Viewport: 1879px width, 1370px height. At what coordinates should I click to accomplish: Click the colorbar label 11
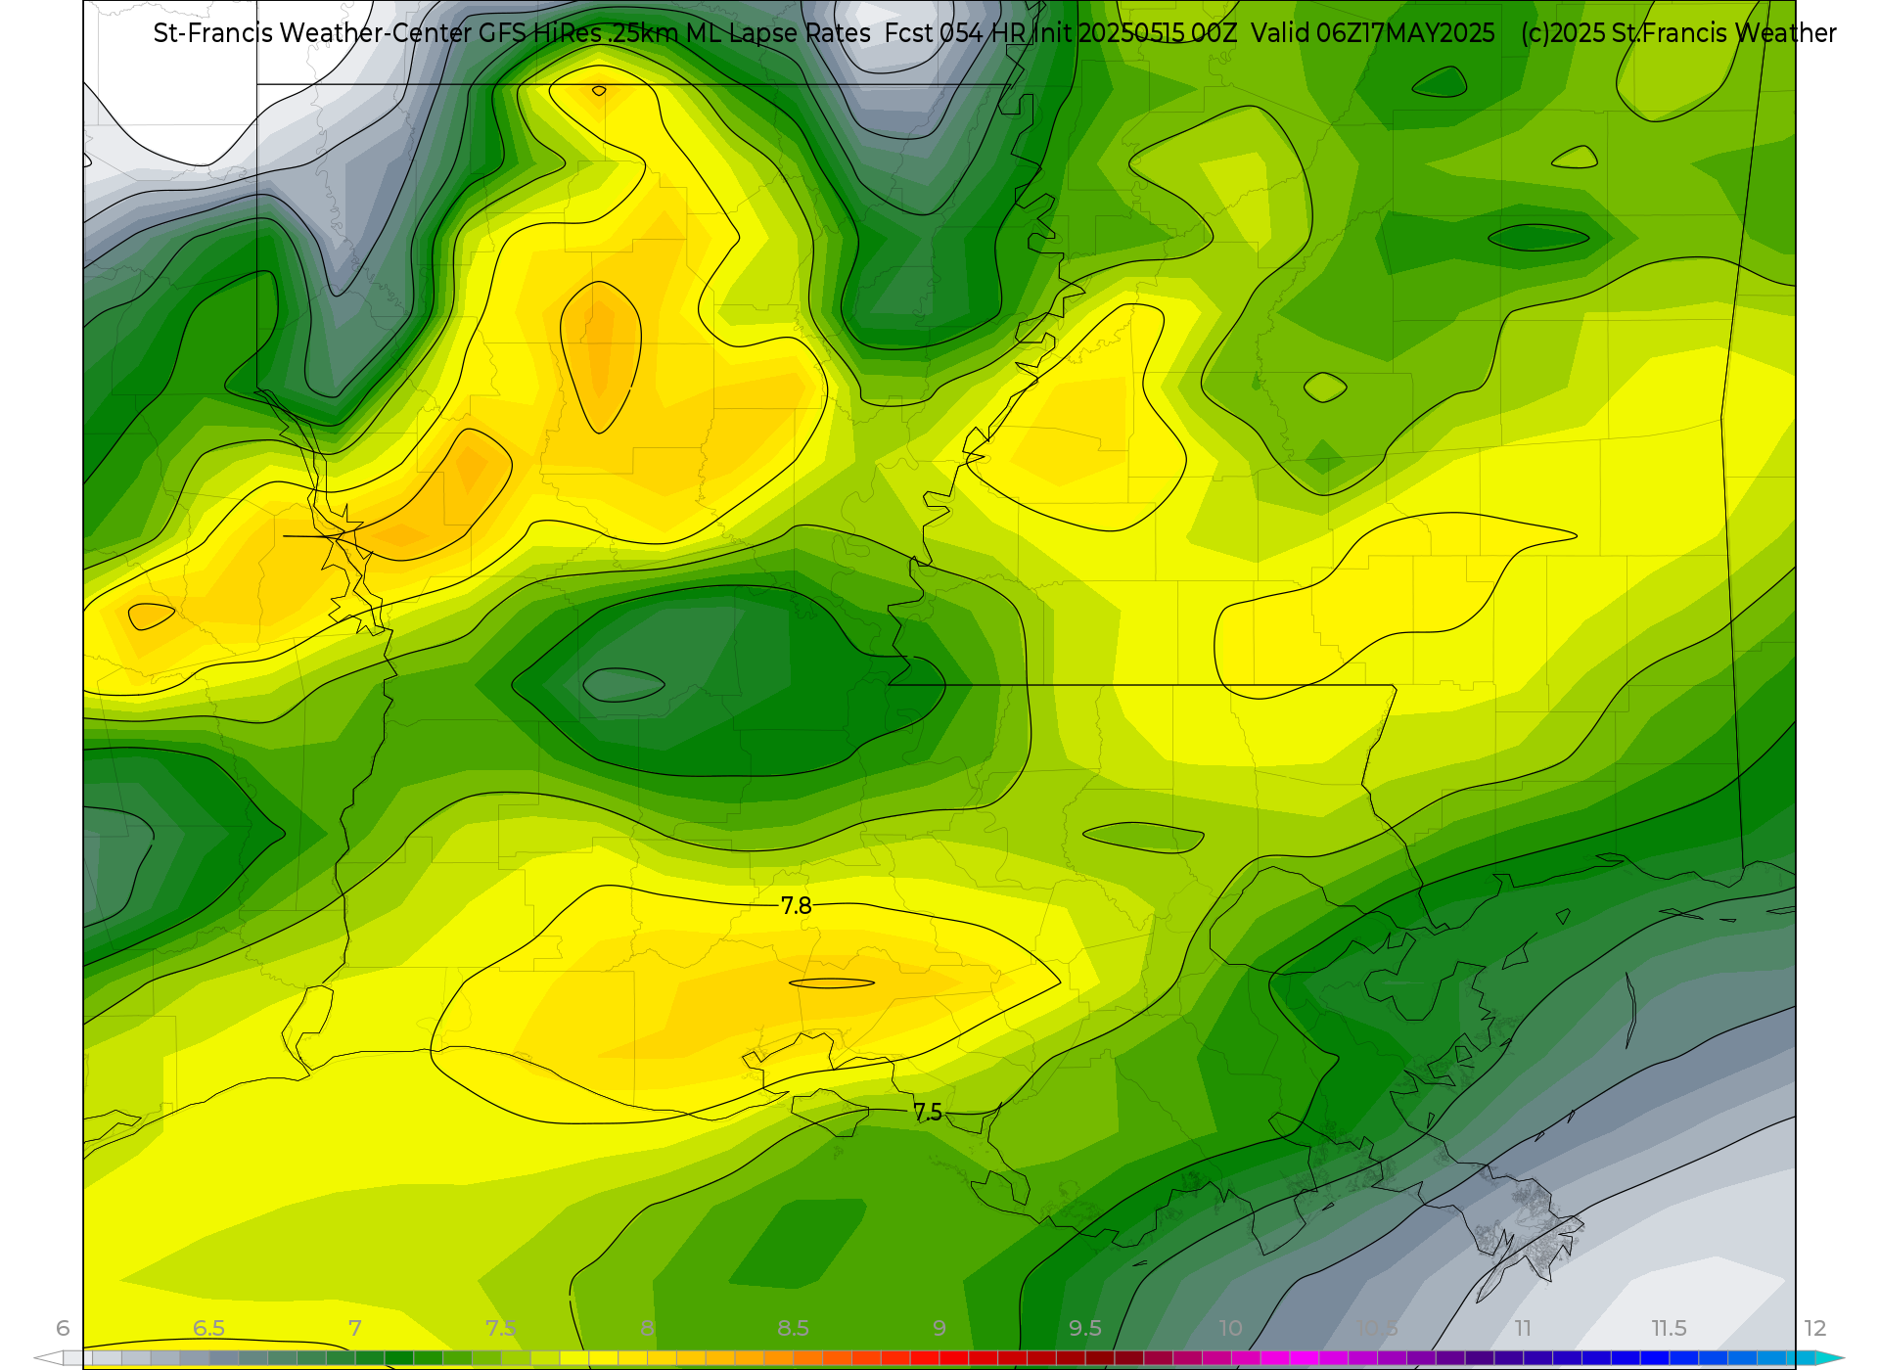pos(1523,1328)
